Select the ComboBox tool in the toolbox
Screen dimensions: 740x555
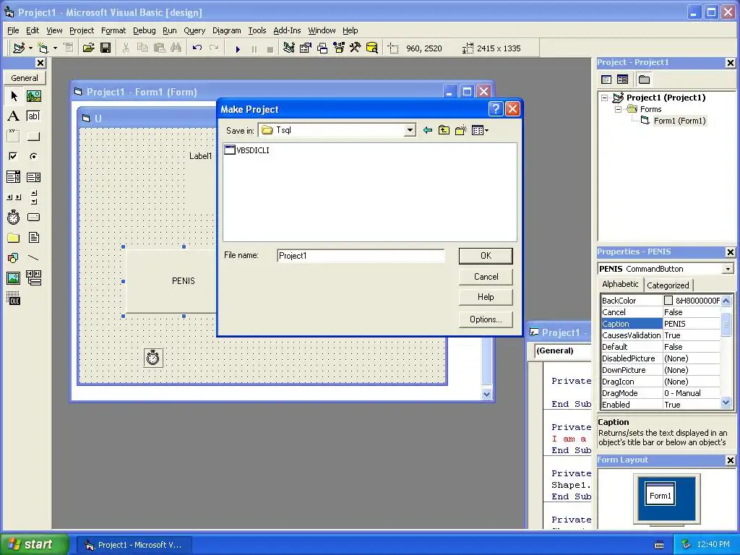coord(14,177)
